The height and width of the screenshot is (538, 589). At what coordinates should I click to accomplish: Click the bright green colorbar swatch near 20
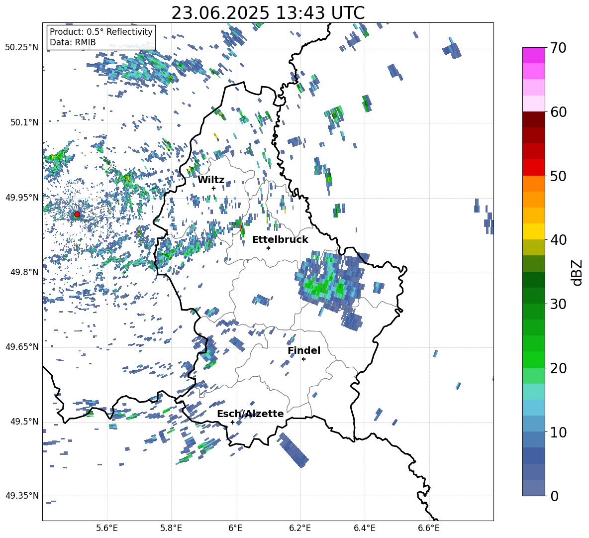533,359
